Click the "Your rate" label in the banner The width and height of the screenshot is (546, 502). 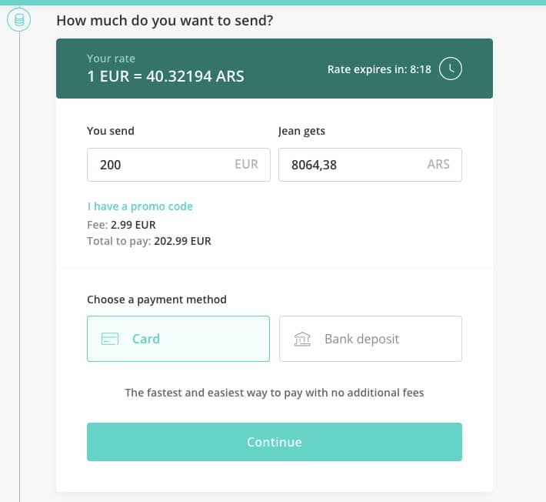[111, 59]
